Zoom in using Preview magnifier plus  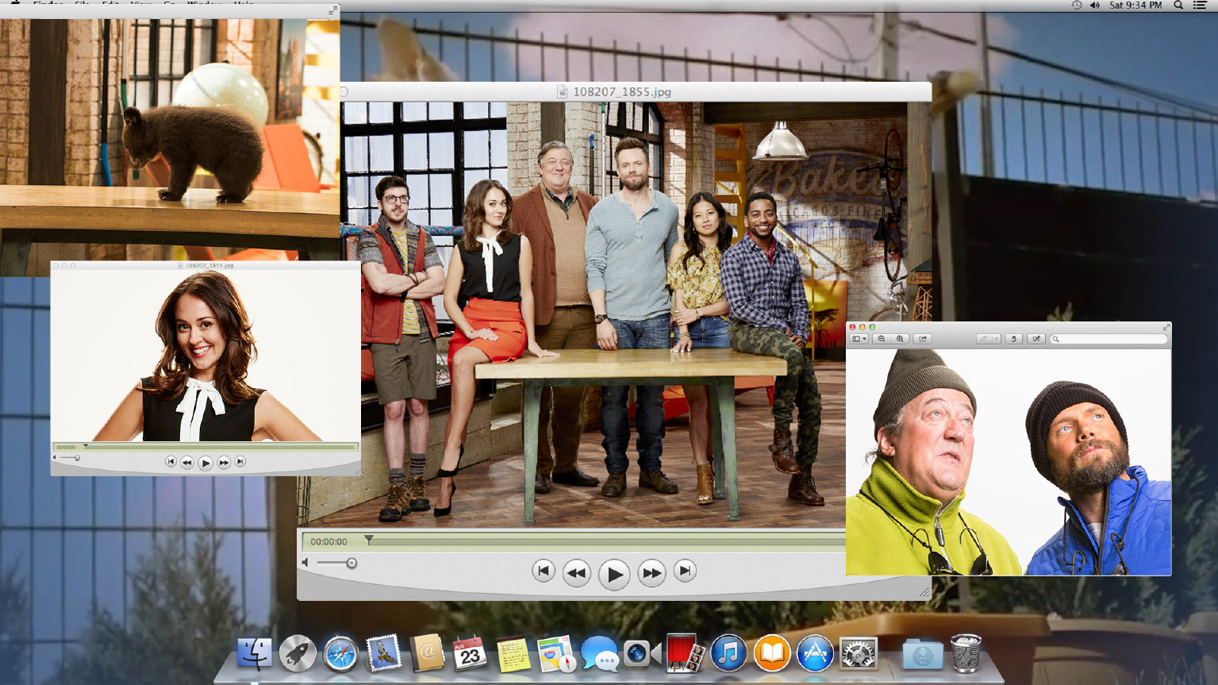click(900, 339)
